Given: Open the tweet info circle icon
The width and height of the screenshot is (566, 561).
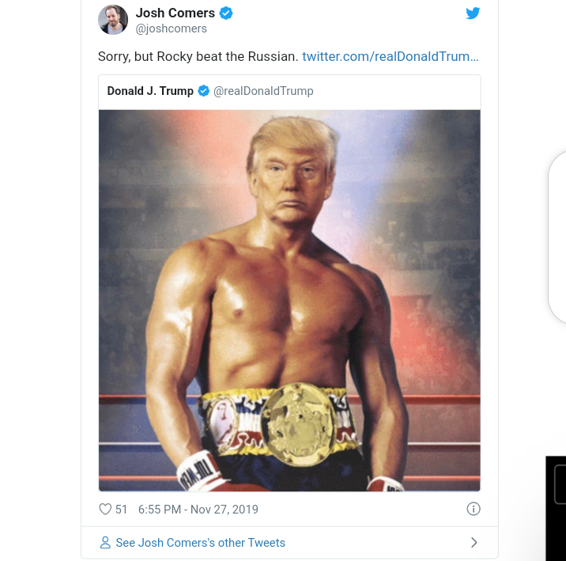Looking at the screenshot, I should pos(474,509).
